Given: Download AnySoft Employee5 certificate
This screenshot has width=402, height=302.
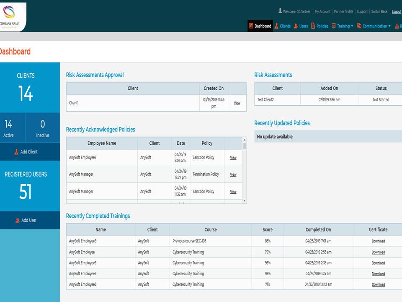Looking at the screenshot, I should pyautogui.click(x=378, y=284).
